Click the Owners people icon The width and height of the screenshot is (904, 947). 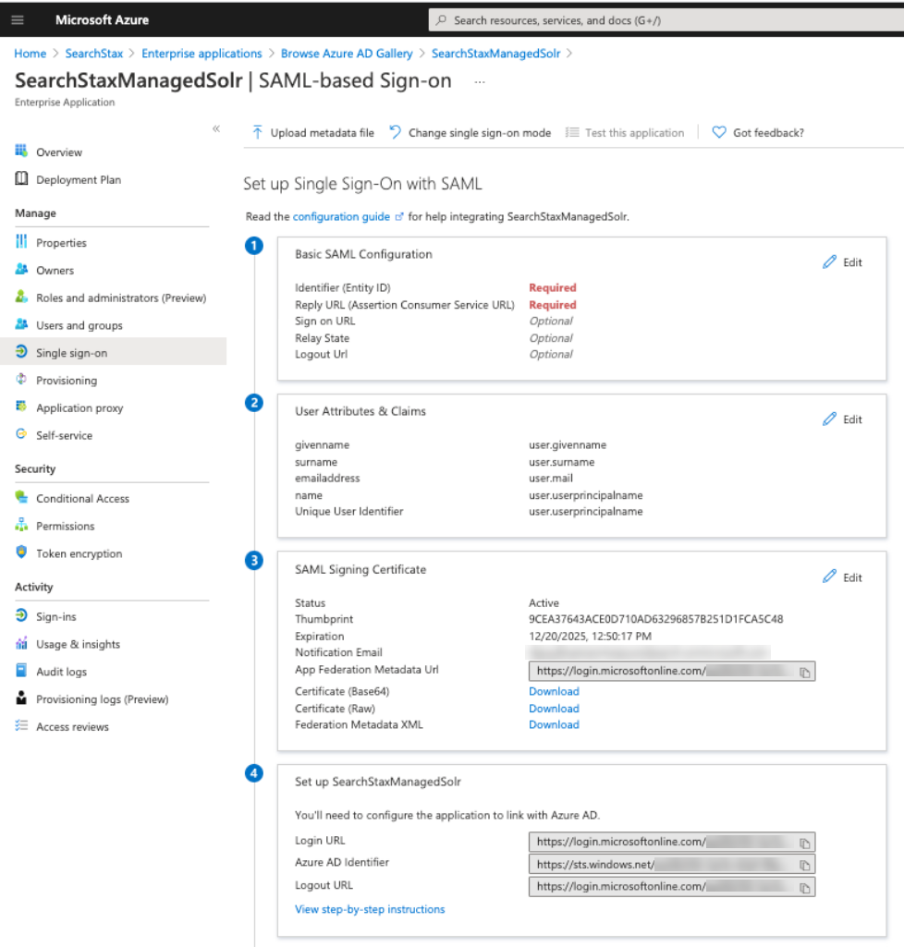coord(21,270)
